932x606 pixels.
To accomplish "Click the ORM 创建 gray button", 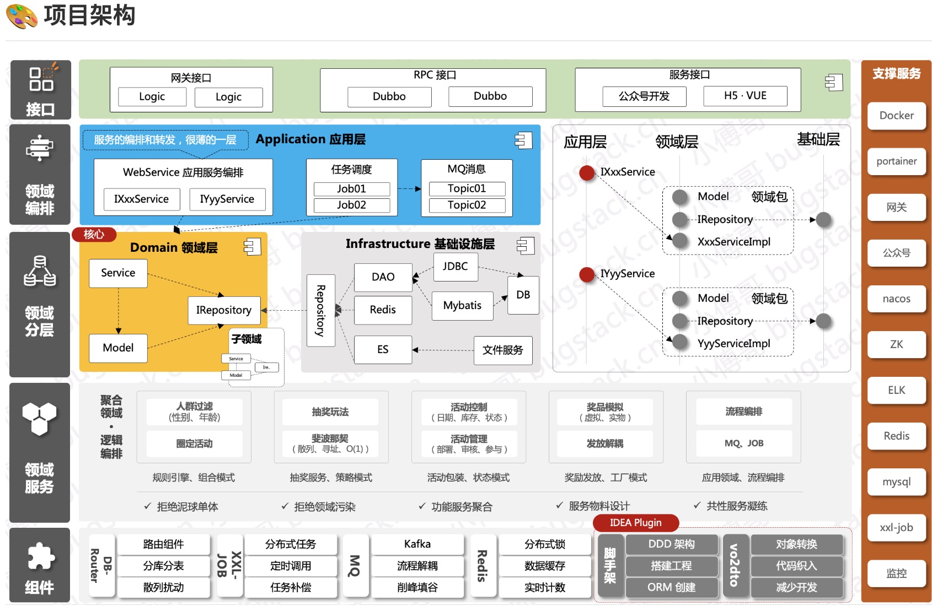I will click(672, 587).
